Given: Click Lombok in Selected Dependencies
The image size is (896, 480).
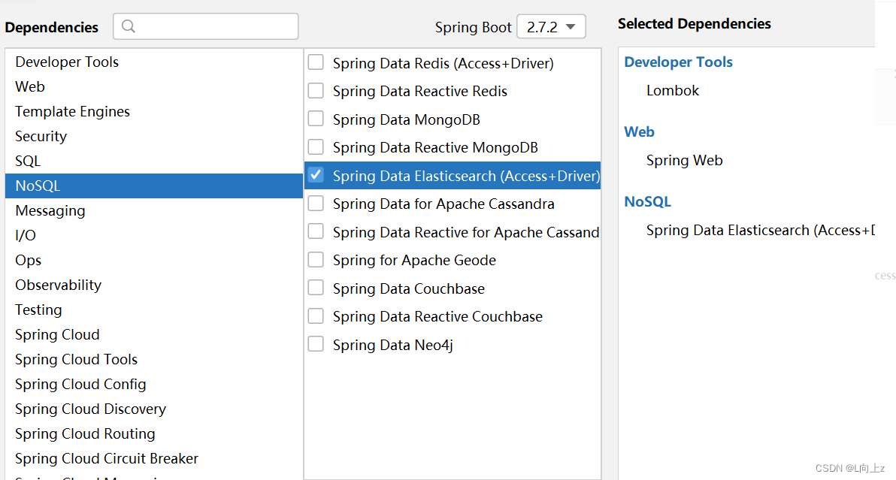Looking at the screenshot, I should pos(673,91).
